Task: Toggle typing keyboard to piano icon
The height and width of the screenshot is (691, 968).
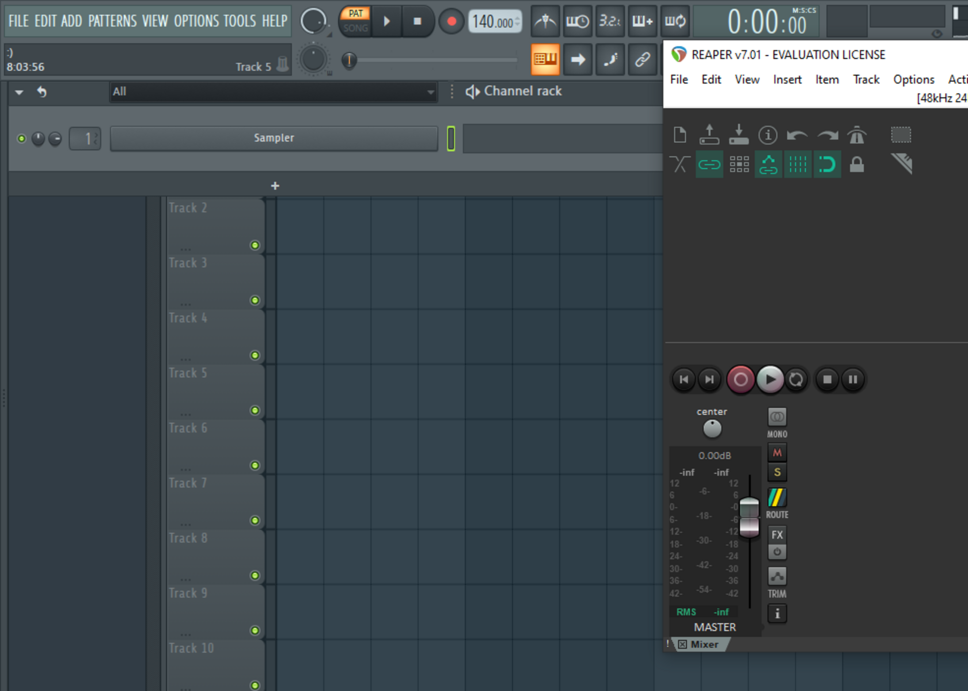Action: tap(545, 59)
